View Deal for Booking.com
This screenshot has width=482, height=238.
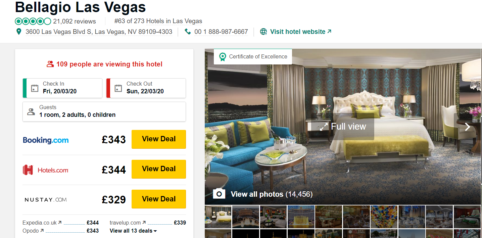pyautogui.click(x=159, y=139)
